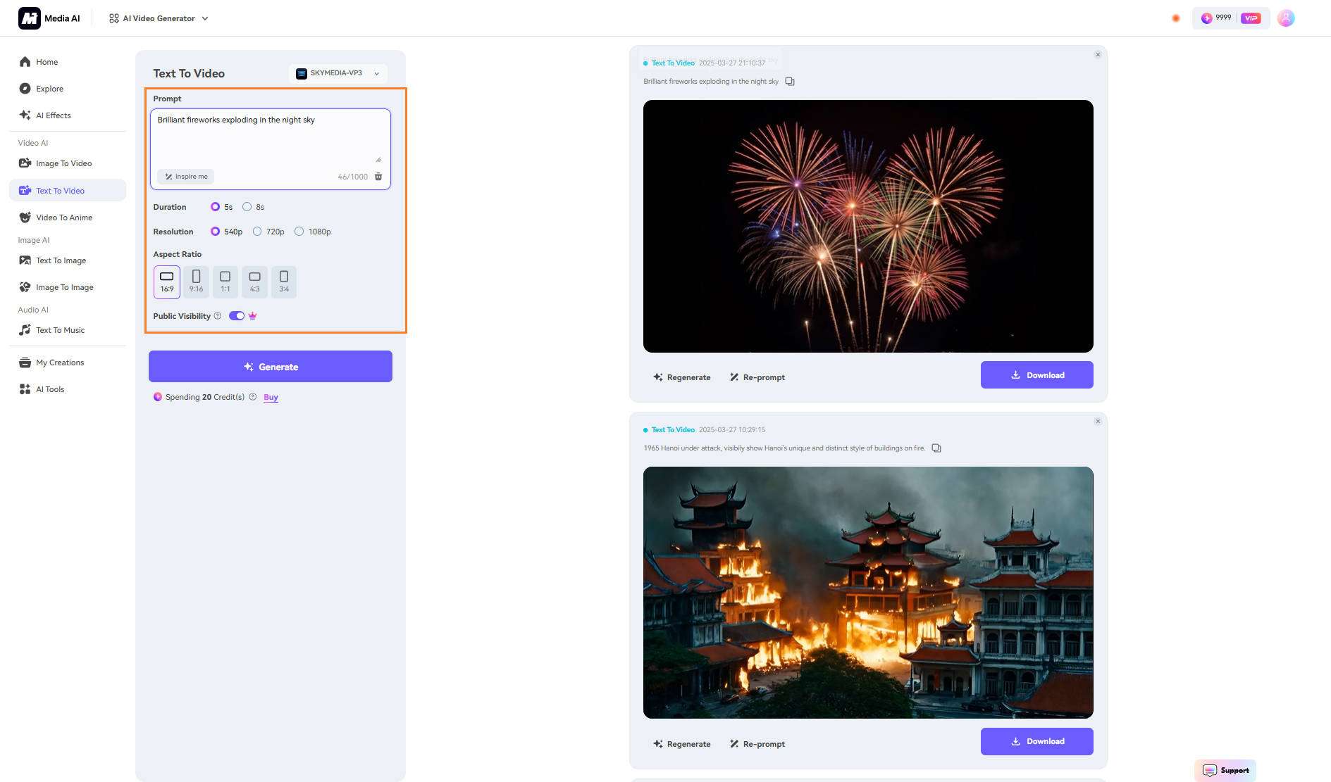Image resolution: width=1331 pixels, height=782 pixels.
Task: Select the 8s duration option
Action: [253, 207]
